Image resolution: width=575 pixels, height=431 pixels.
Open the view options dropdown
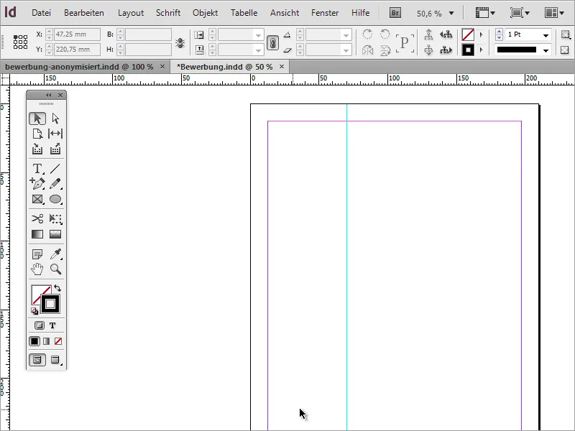pyautogui.click(x=484, y=13)
